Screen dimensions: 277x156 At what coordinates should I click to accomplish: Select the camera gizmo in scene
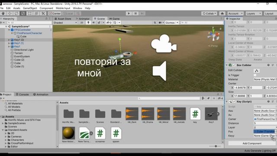coord(164,44)
